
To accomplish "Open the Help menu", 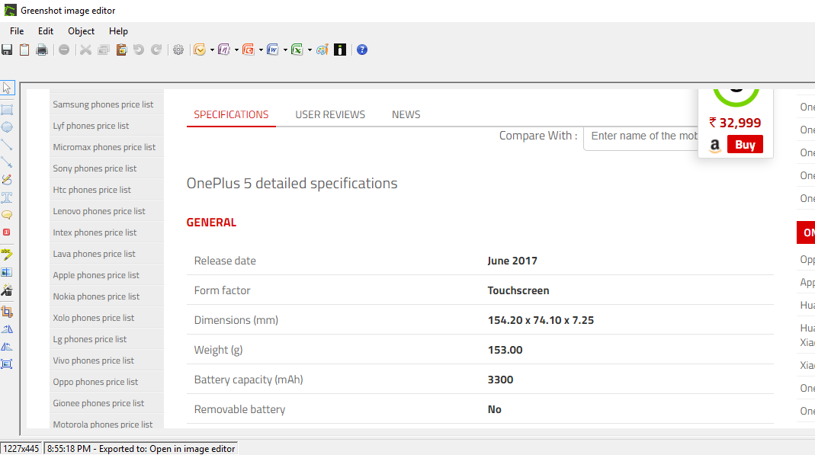I will 118,31.
